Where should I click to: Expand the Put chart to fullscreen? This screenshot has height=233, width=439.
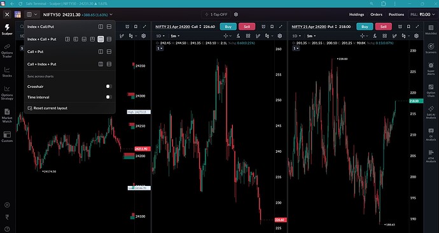pyautogui.click(x=417, y=27)
